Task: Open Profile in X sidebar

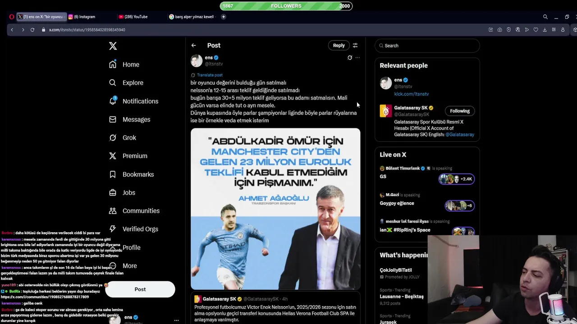Action: click(125, 247)
